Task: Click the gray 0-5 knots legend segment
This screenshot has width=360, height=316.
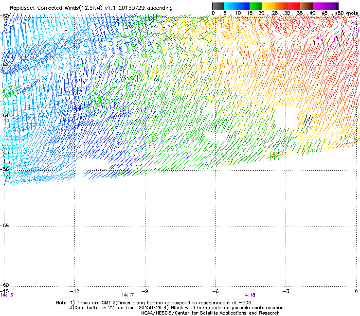Action: [218, 6]
